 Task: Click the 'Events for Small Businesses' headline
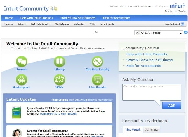47,131
